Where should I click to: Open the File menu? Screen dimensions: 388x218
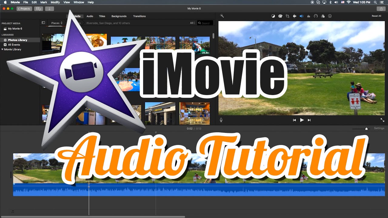tap(26, 2)
